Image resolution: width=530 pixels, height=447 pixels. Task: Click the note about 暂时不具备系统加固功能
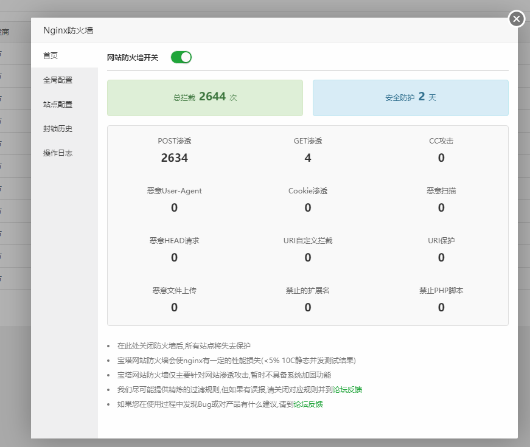224,375
